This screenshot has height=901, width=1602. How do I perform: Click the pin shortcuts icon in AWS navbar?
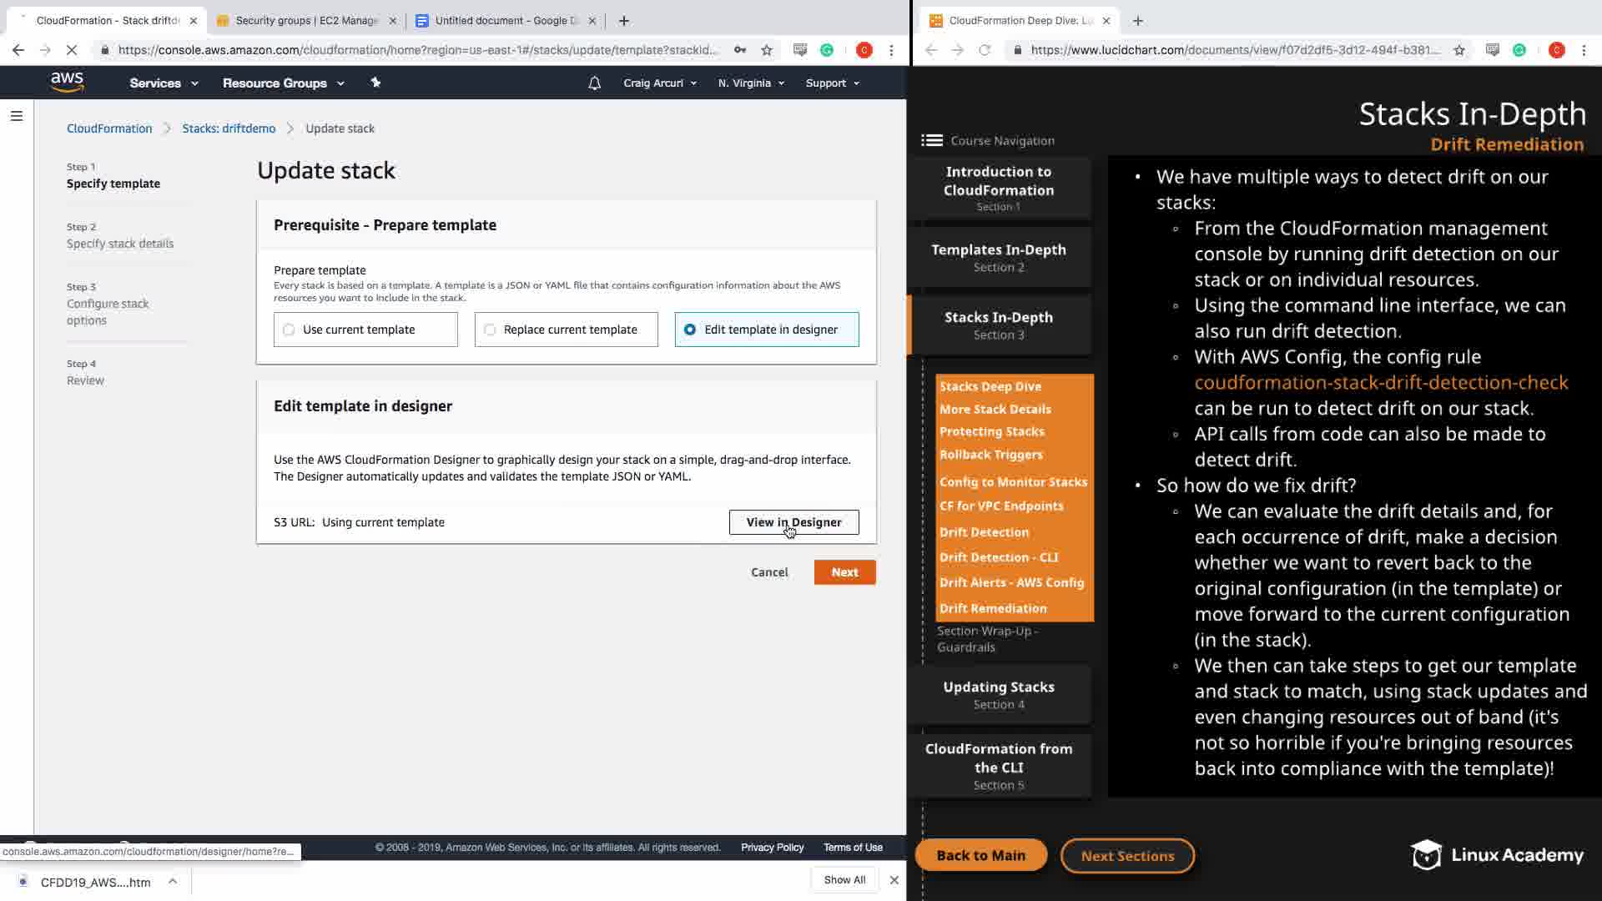tap(375, 83)
